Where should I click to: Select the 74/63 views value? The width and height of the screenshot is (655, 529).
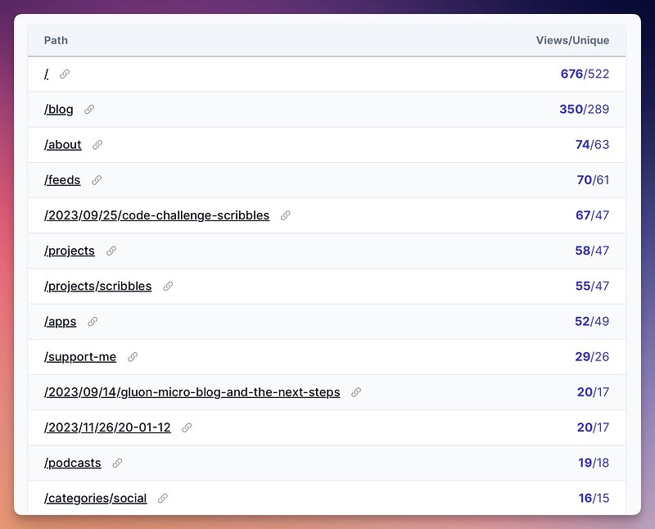click(x=592, y=145)
